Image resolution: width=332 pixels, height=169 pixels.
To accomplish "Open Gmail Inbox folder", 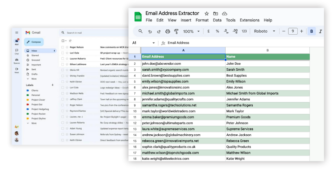I will 40,51.
